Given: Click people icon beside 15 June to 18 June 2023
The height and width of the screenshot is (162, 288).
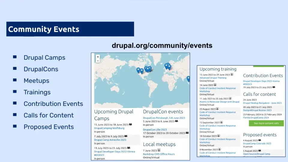Looking at the screenshot, I should tap(130, 124).
